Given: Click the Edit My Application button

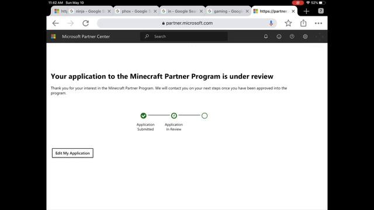Looking at the screenshot, I should tap(72, 153).
